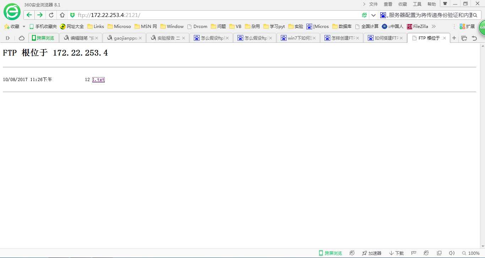Open the MSN 网 bookmark folder
The height and width of the screenshot is (258, 485).
click(x=146, y=27)
